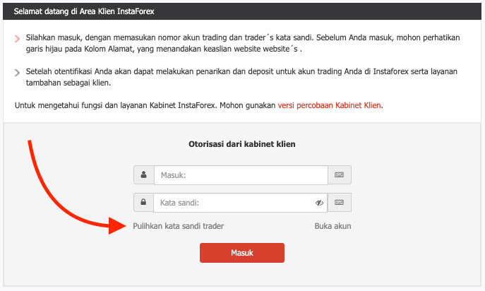Click the padlock icon beside password field

tap(143, 203)
